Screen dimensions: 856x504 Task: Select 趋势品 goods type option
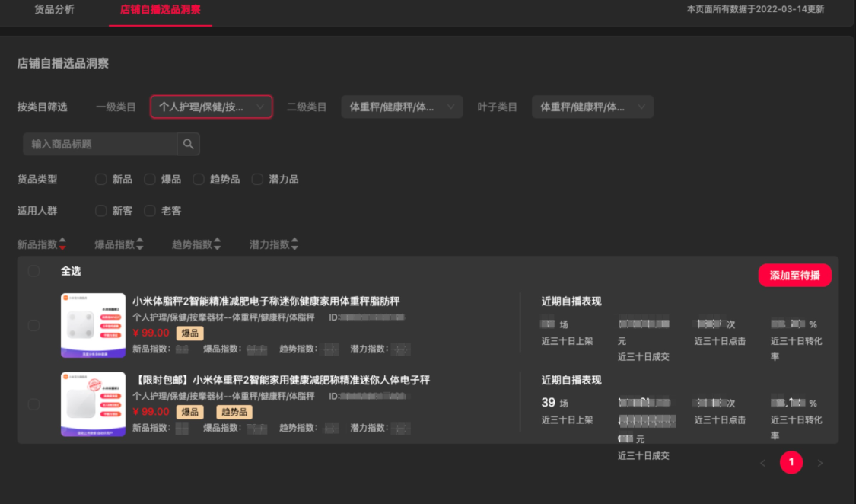(x=199, y=179)
